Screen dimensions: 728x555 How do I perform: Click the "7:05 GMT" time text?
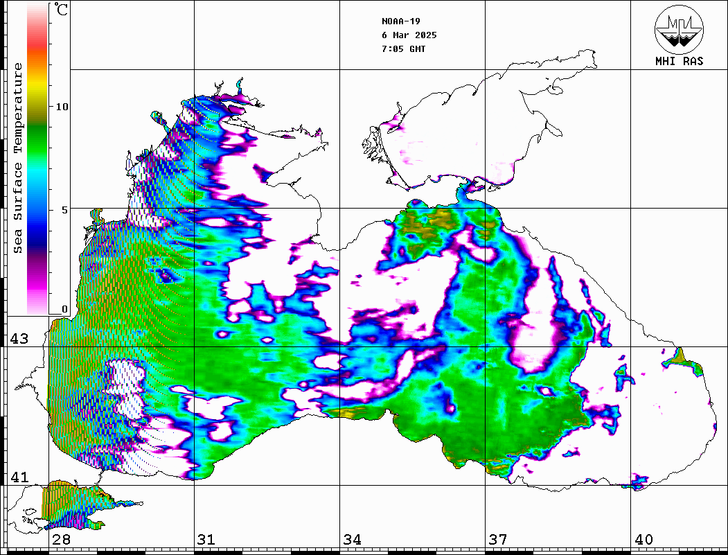point(403,49)
